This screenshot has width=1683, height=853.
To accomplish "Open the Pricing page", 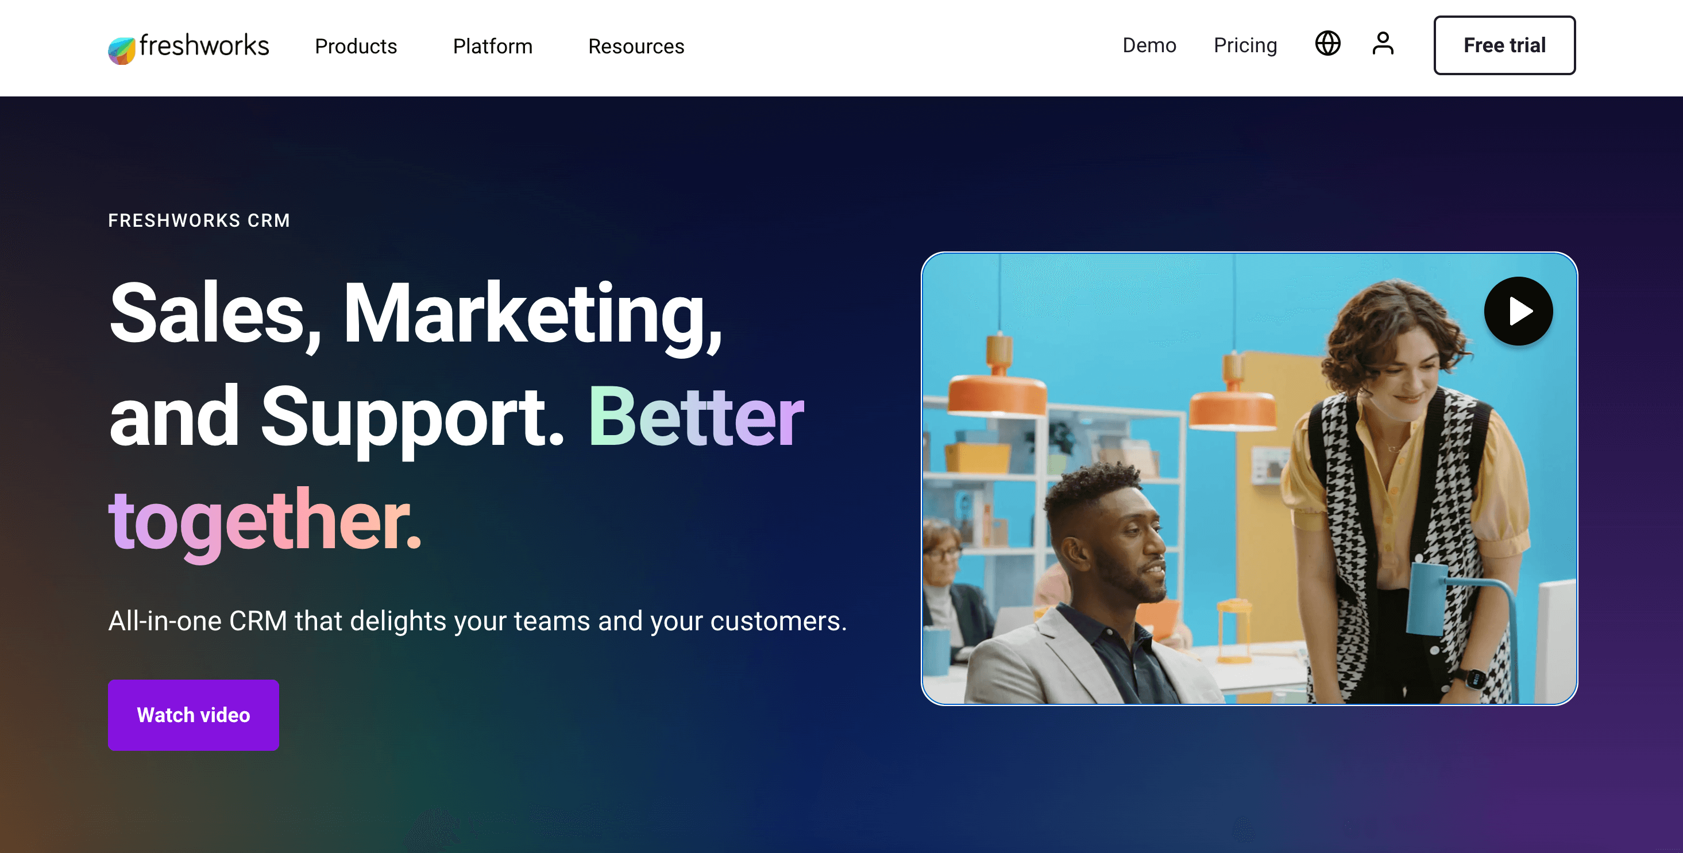I will (x=1245, y=45).
